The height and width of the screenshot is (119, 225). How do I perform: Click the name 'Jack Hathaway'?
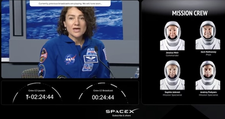coord(208,52)
